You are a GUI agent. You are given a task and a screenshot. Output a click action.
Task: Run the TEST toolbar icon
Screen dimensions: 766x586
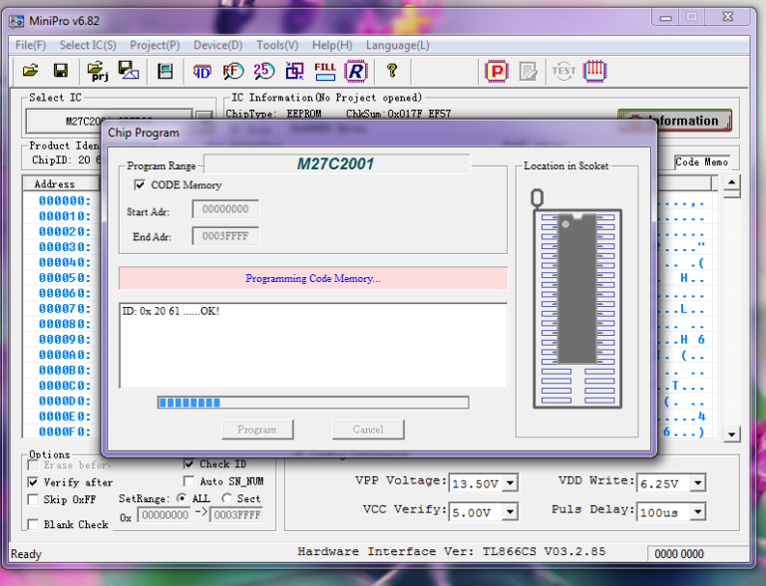pos(564,72)
